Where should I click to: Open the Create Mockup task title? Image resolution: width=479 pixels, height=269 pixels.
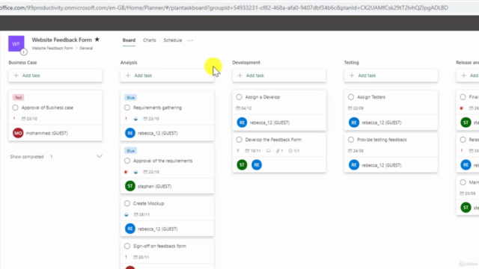pos(148,203)
